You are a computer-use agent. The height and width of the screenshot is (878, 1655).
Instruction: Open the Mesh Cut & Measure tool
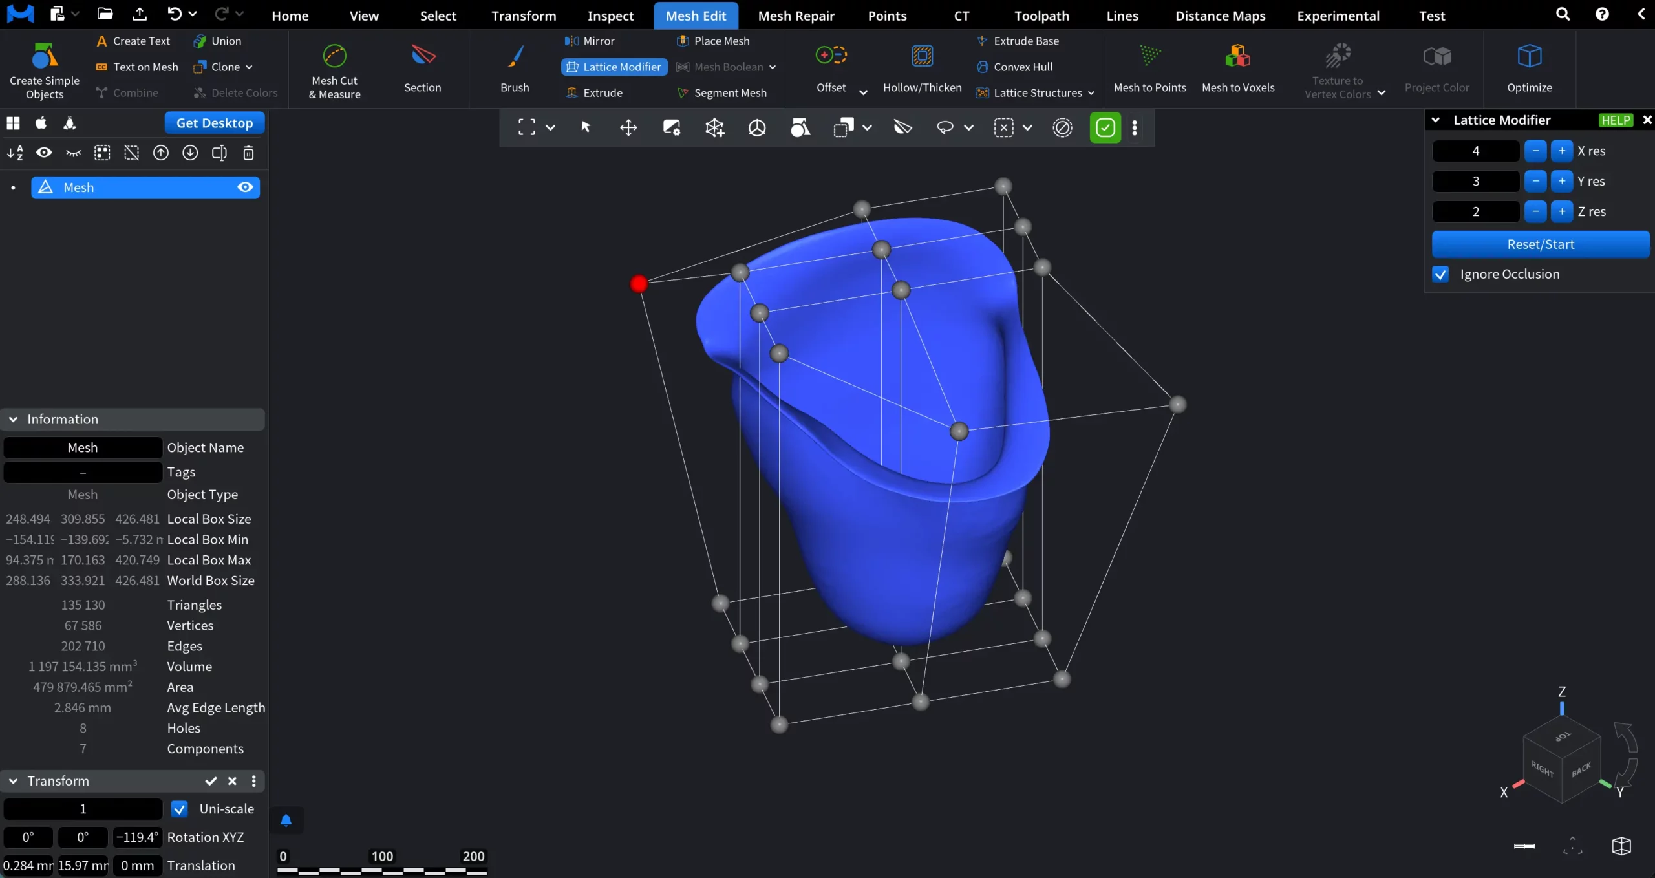pyautogui.click(x=333, y=70)
